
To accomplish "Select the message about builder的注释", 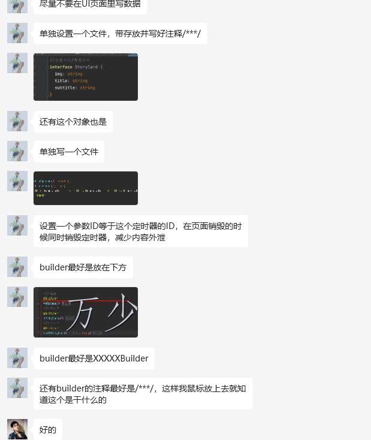I will tap(143, 393).
